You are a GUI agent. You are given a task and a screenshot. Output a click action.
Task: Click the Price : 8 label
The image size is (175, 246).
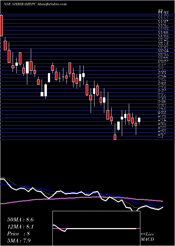point(19,234)
